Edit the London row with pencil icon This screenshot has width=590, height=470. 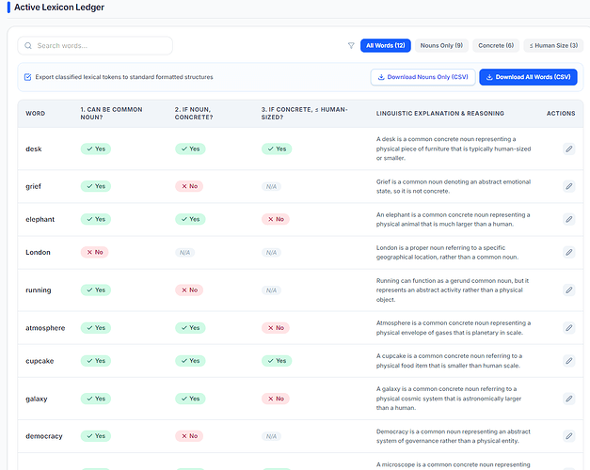pos(569,252)
